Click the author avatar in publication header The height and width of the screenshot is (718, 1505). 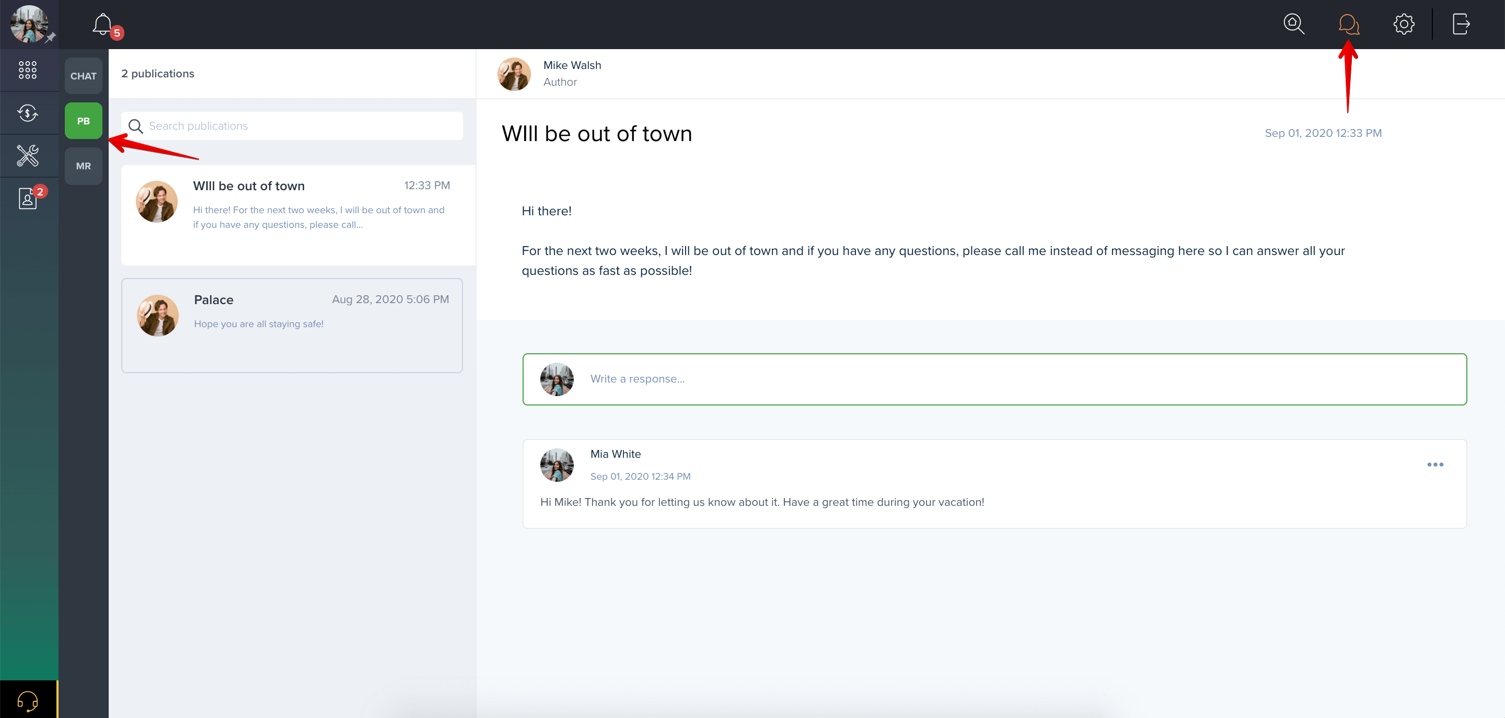[x=514, y=74]
